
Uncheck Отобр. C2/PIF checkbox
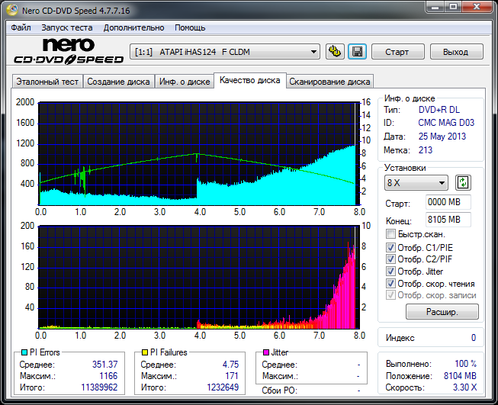tap(390, 259)
